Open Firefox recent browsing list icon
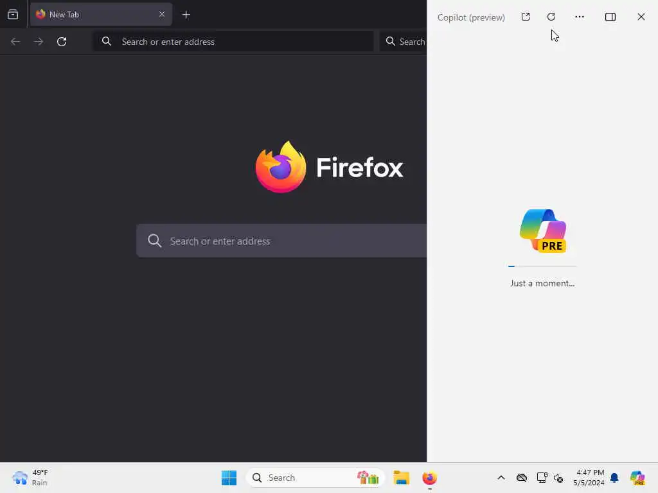This screenshot has height=493, width=658. pyautogui.click(x=13, y=15)
